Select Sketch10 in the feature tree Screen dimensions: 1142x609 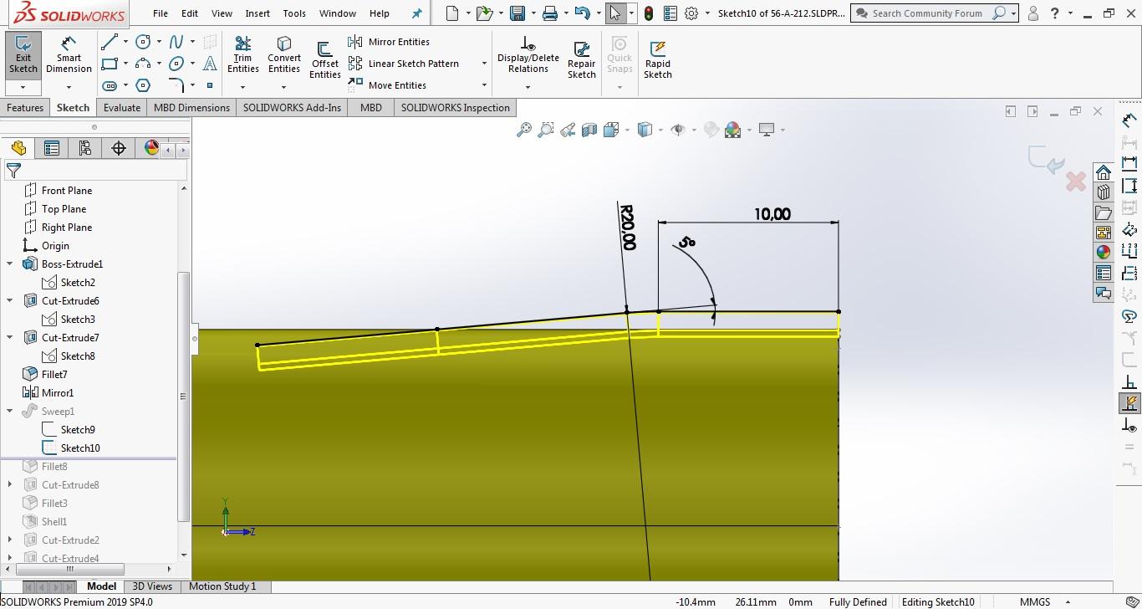tap(80, 448)
